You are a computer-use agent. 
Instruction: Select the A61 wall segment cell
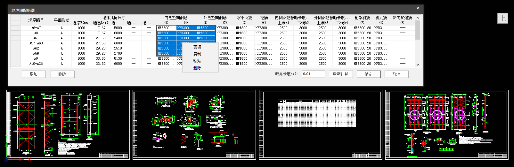coord(36,38)
